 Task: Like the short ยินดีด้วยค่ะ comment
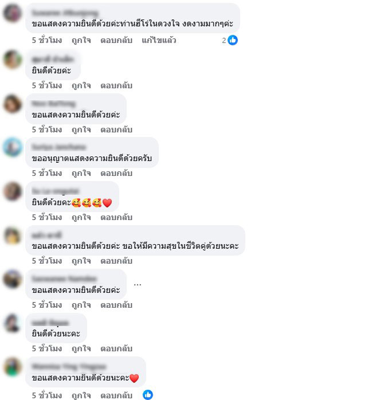[81, 85]
